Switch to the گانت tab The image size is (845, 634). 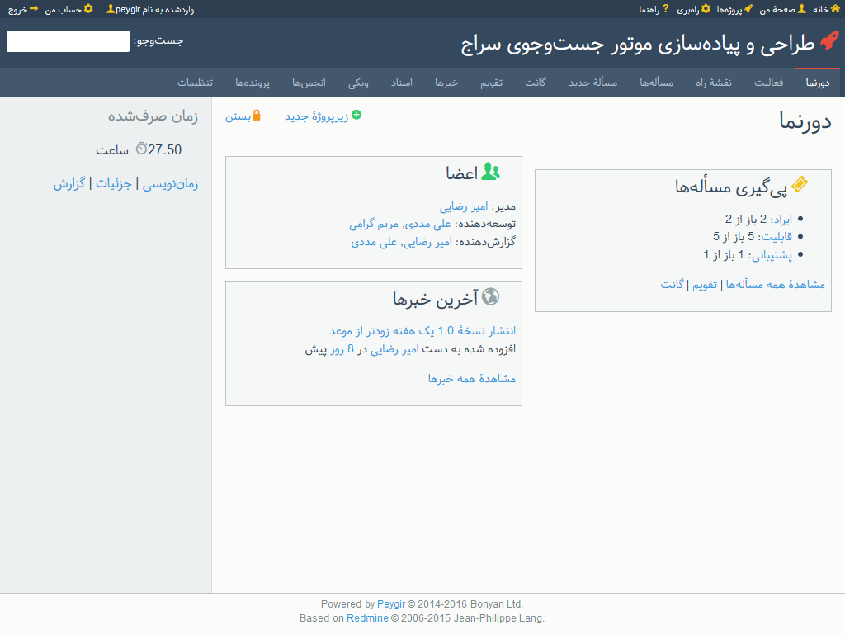click(536, 83)
